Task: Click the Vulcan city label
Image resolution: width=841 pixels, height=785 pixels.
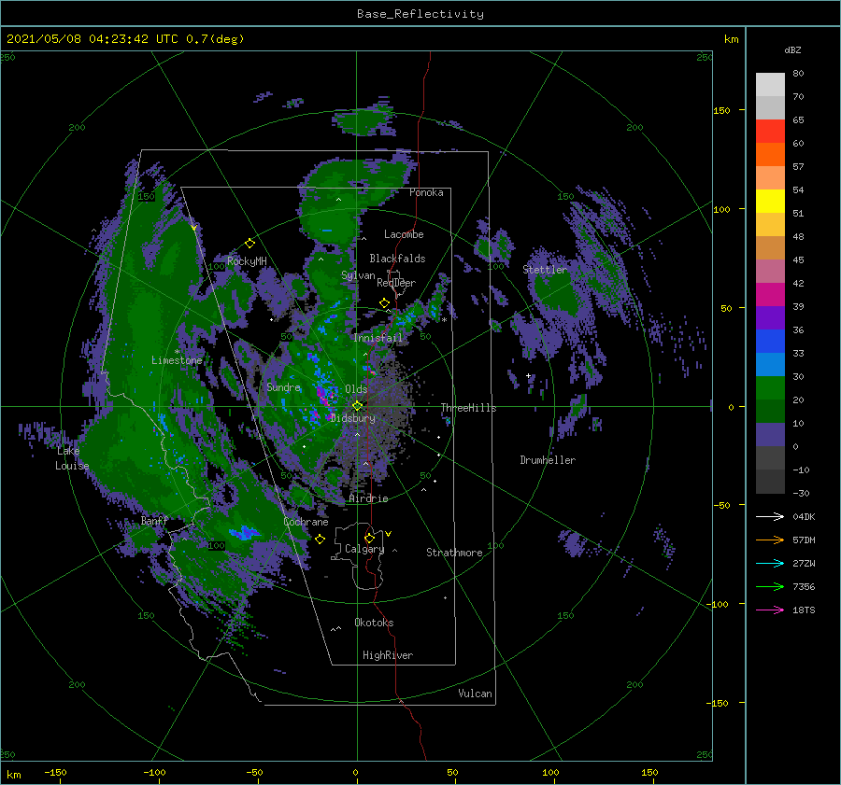Action: click(476, 694)
